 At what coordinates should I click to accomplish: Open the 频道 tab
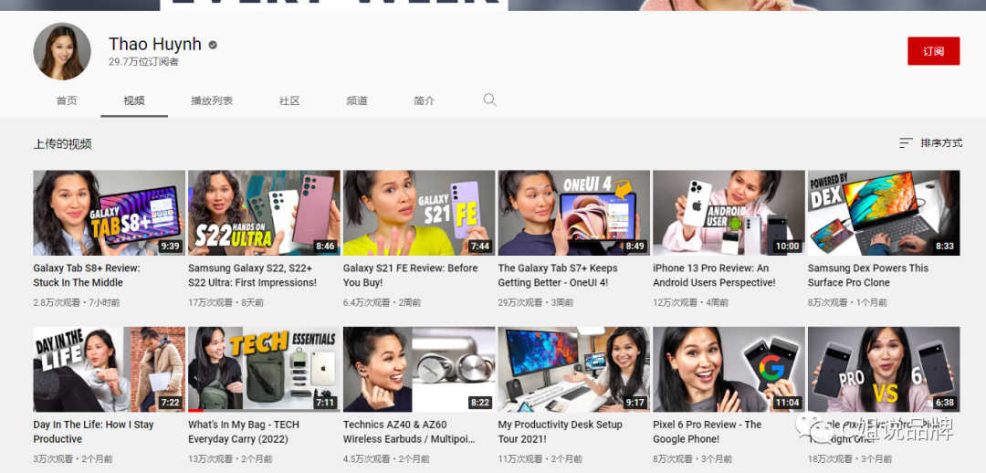coord(357,100)
